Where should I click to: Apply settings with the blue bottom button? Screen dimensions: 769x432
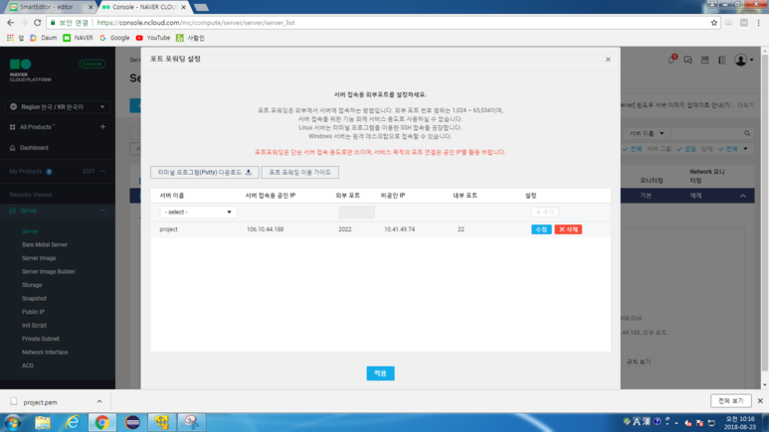pyautogui.click(x=380, y=373)
